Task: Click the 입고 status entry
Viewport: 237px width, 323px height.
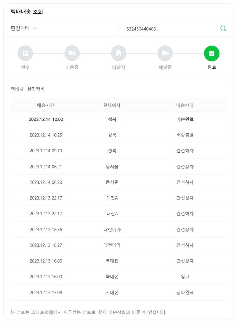Action: click(x=185, y=276)
